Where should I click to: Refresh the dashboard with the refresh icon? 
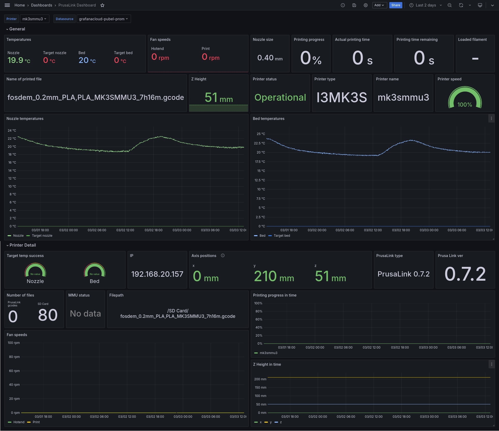[x=461, y=5]
